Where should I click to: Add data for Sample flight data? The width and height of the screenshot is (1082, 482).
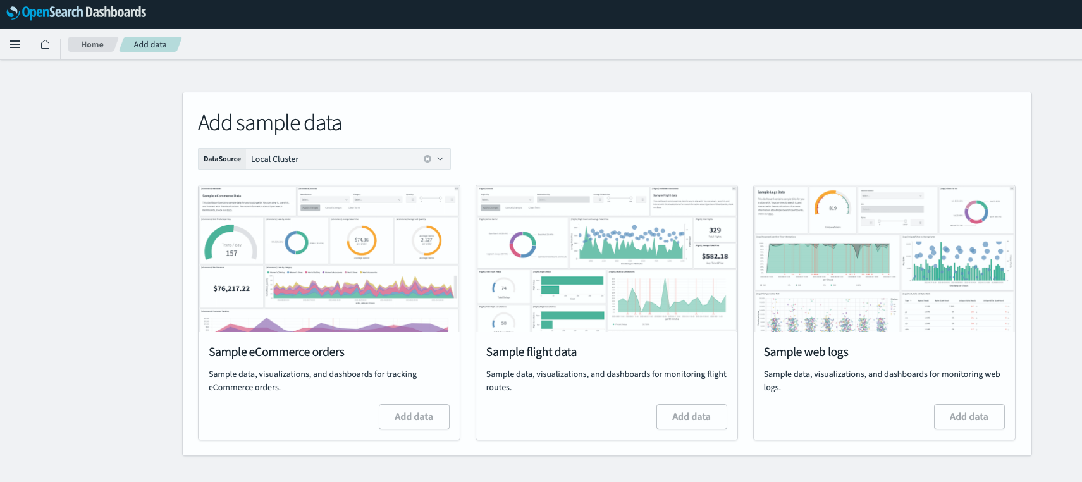click(691, 417)
